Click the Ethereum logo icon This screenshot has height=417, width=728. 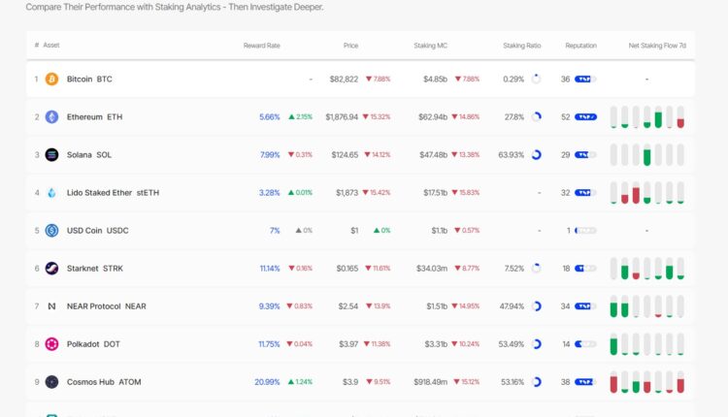(x=51, y=116)
